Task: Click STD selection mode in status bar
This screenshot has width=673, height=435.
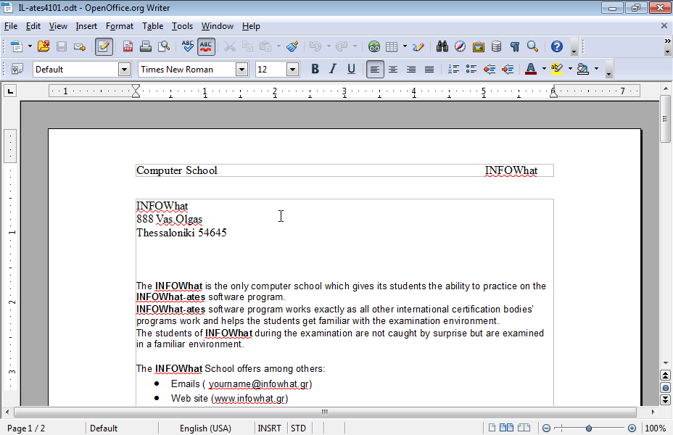Action: [x=298, y=428]
